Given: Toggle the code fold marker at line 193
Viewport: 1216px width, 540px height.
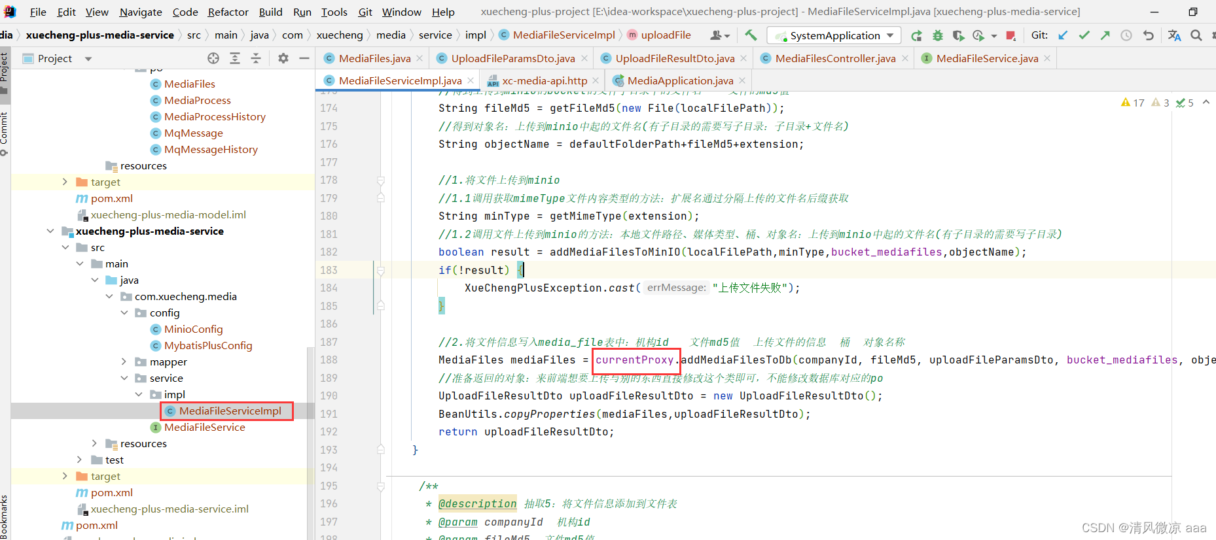Looking at the screenshot, I should [380, 449].
